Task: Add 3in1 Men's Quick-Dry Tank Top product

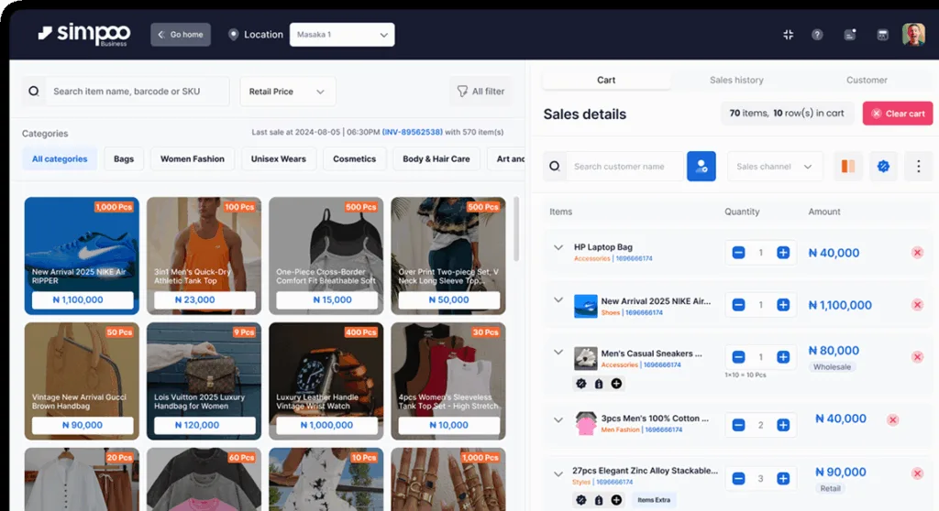Action: point(204,256)
